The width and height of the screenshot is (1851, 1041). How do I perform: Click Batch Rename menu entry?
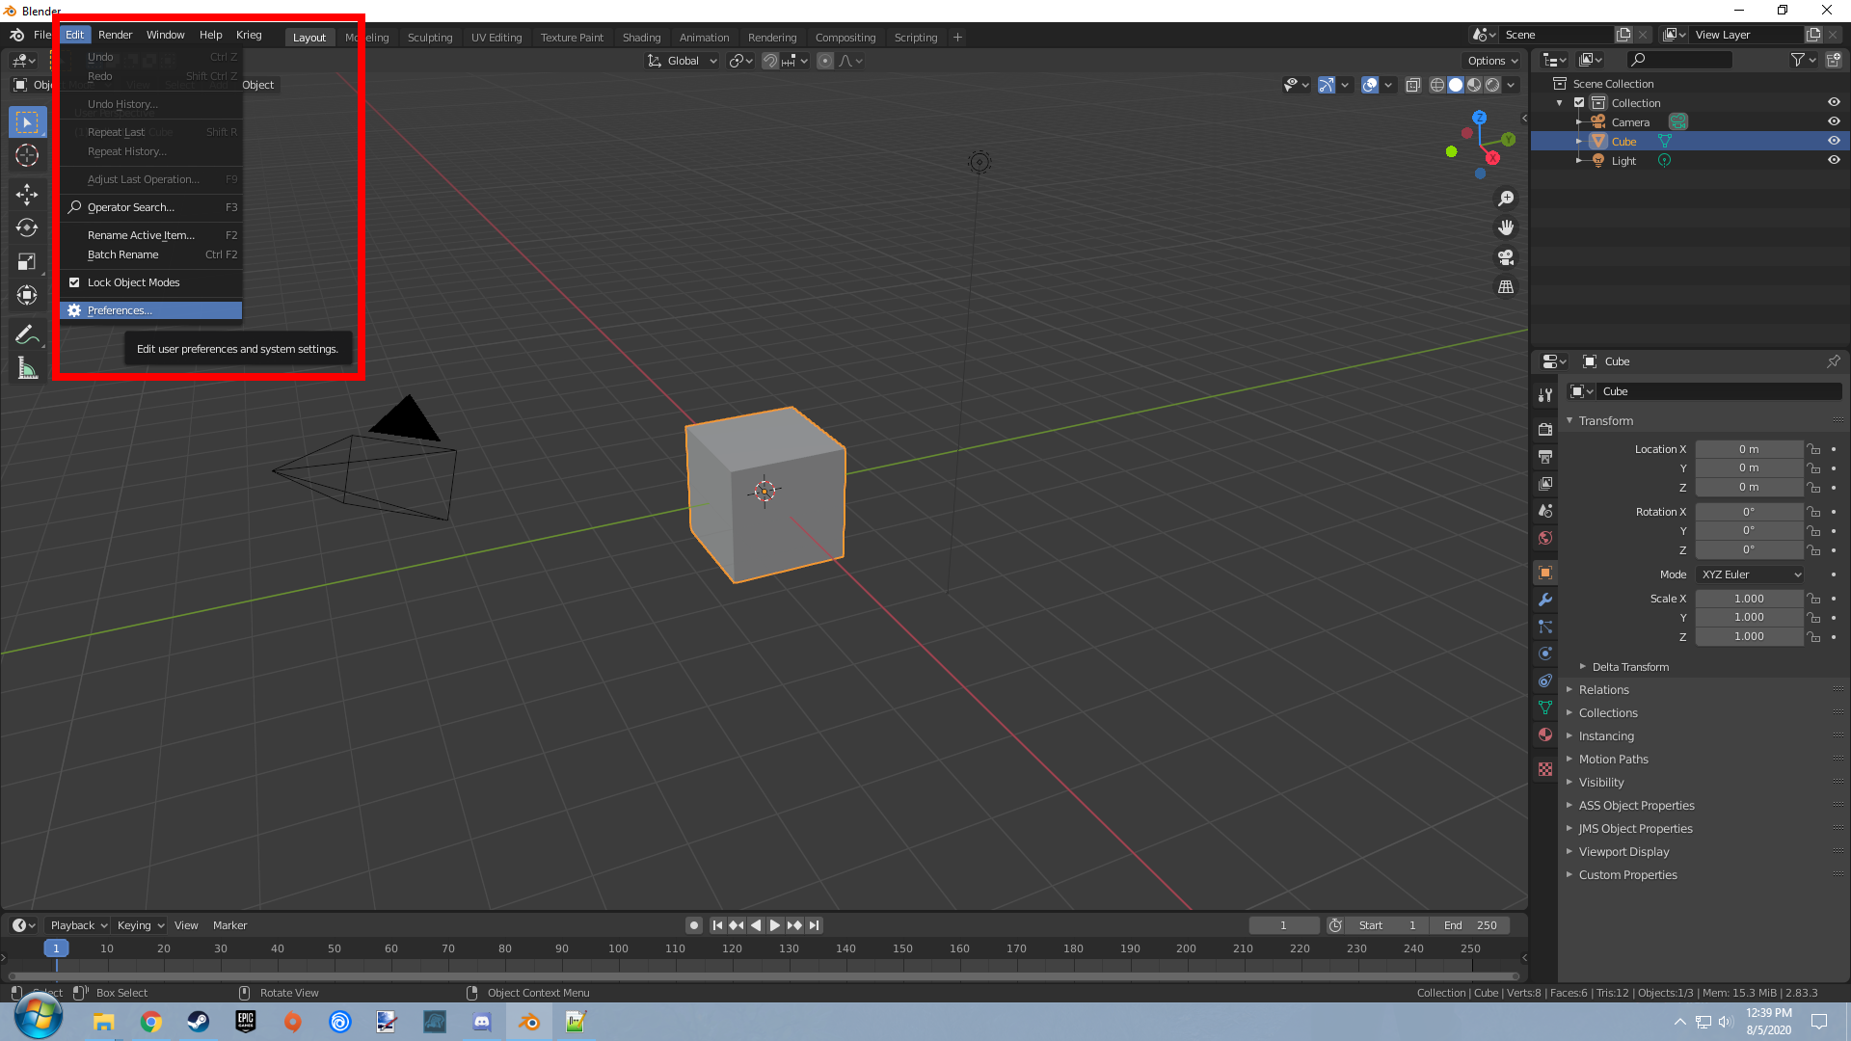pyautogui.click(x=123, y=254)
